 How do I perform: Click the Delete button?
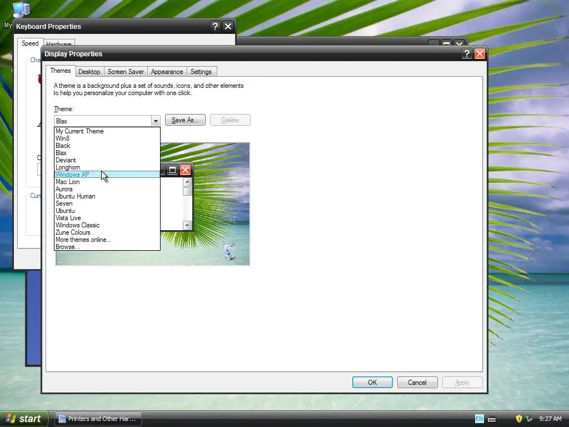pos(230,120)
